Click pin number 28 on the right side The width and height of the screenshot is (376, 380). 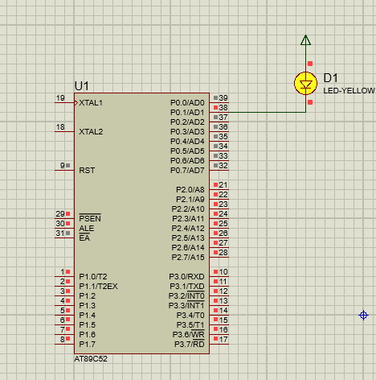pos(223,253)
